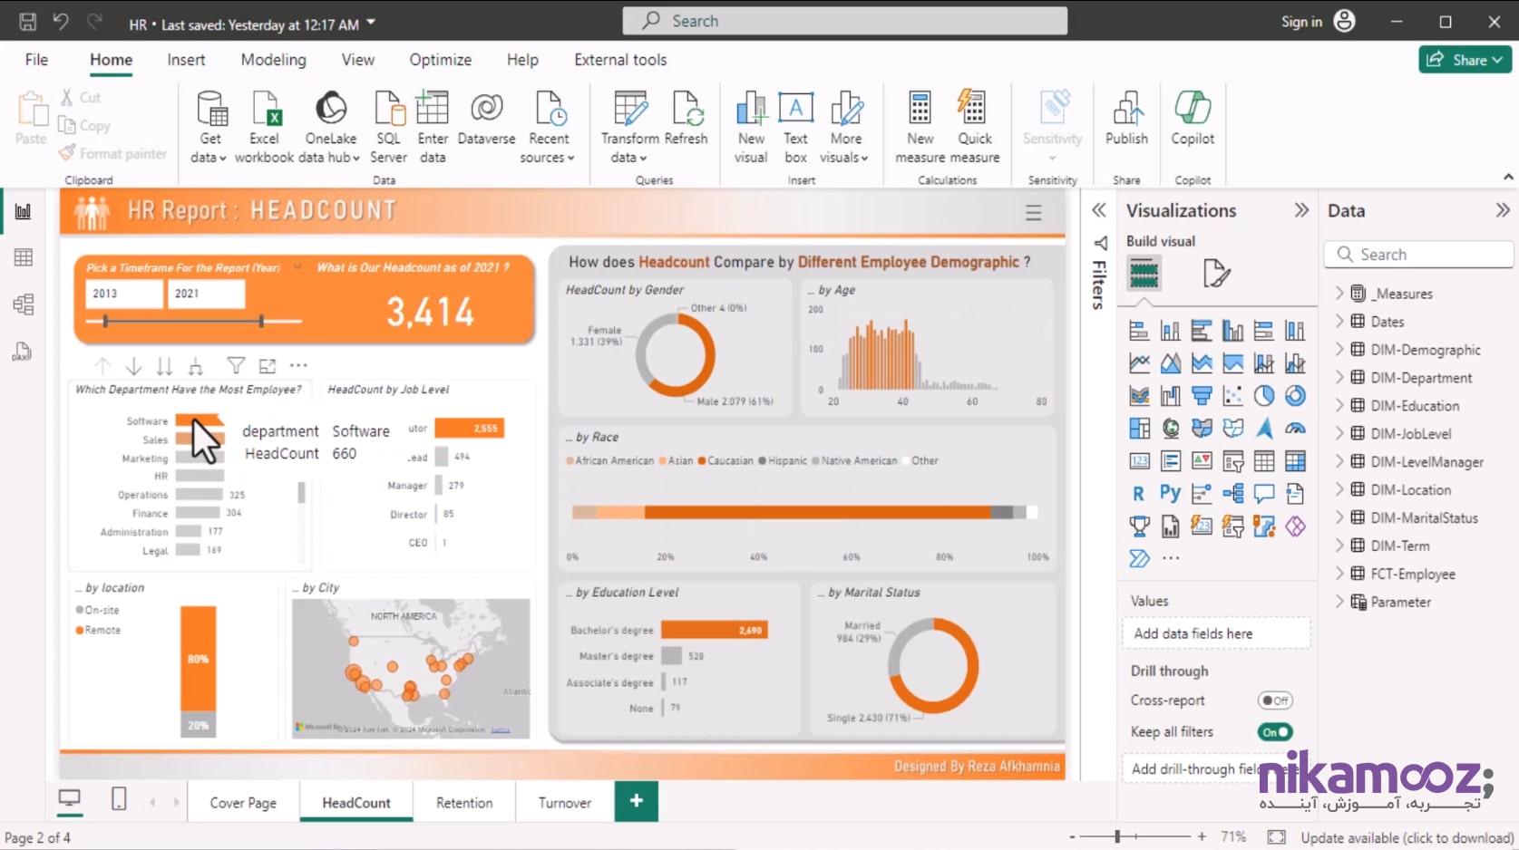Switch to the Retention page tab
1519x850 pixels.
[x=464, y=803]
